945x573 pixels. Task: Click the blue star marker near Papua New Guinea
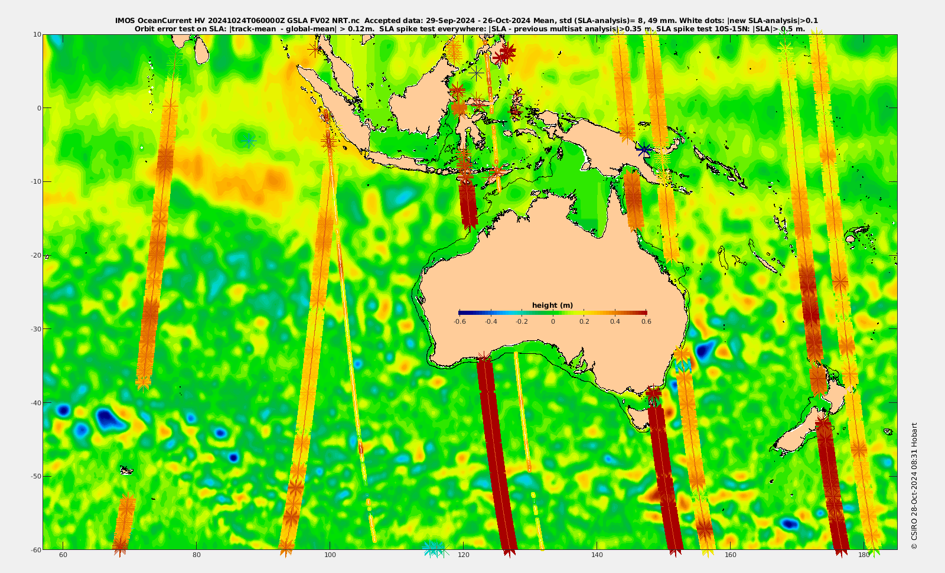(x=645, y=150)
